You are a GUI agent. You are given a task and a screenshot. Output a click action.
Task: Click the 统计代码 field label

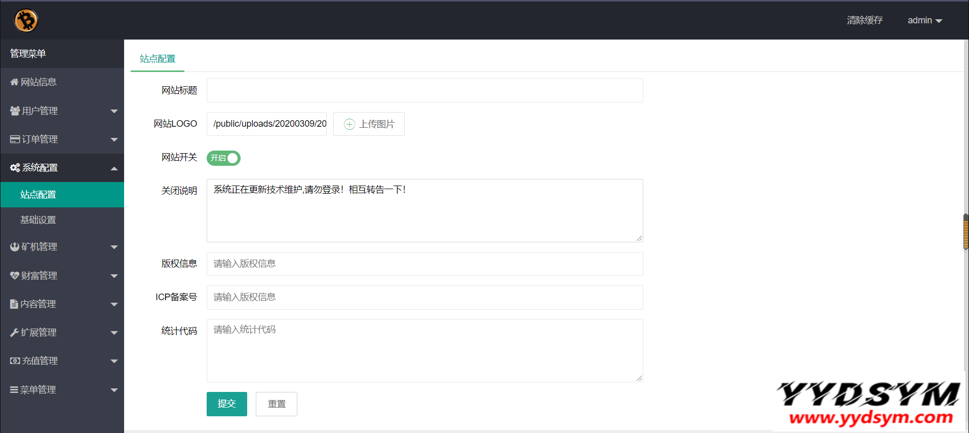click(179, 331)
